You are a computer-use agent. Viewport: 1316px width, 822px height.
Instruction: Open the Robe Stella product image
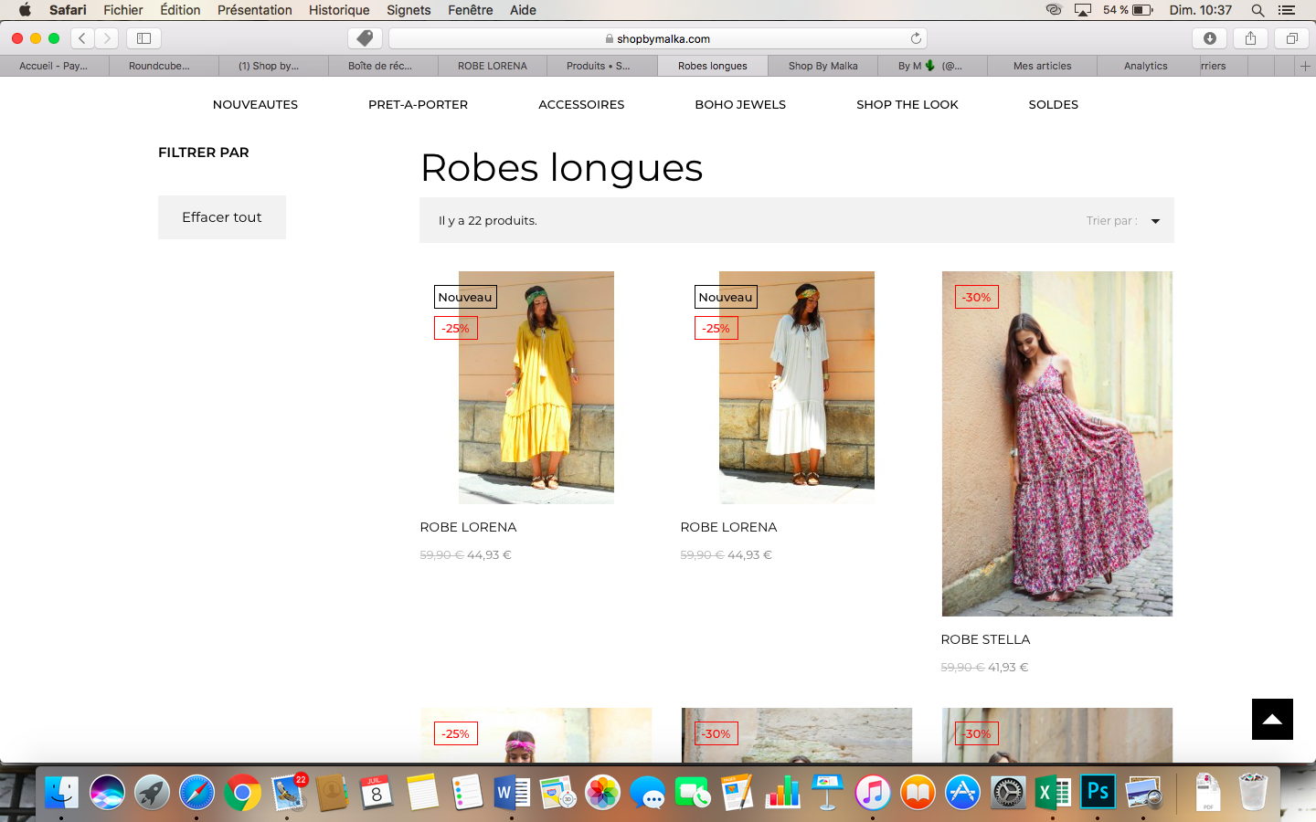[x=1057, y=444]
